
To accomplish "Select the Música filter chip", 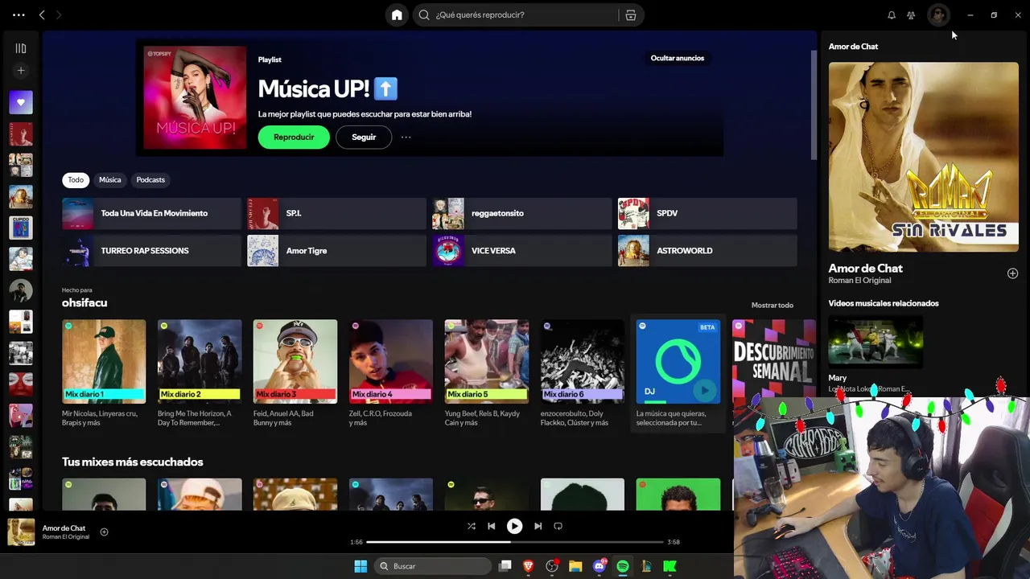I will pyautogui.click(x=110, y=180).
